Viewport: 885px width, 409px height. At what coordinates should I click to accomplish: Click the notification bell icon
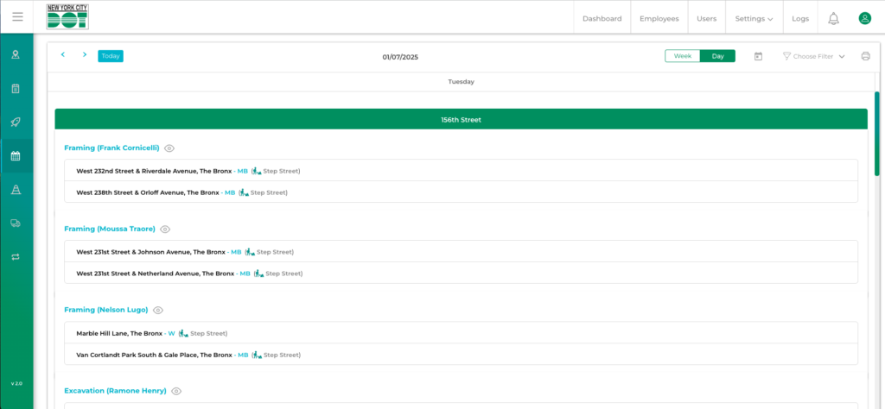coord(833,18)
